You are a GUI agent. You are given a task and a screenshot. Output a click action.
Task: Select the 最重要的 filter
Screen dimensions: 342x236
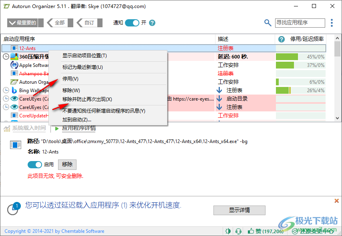pos(25,23)
